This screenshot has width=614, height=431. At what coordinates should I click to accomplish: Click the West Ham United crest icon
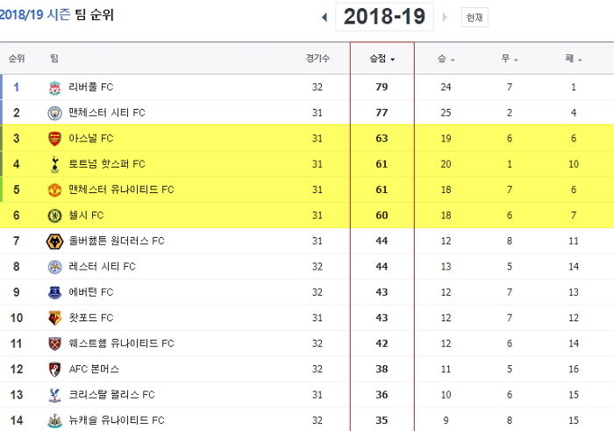(54, 343)
